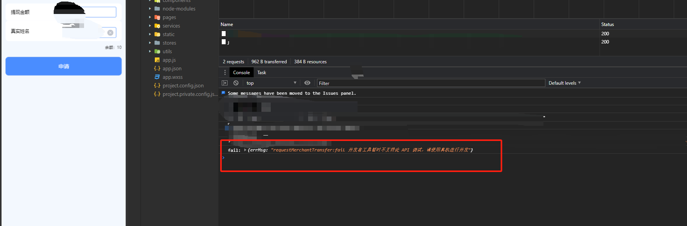Select the second network request row icon
Viewport: 687px width, 226px height.
[x=224, y=42]
